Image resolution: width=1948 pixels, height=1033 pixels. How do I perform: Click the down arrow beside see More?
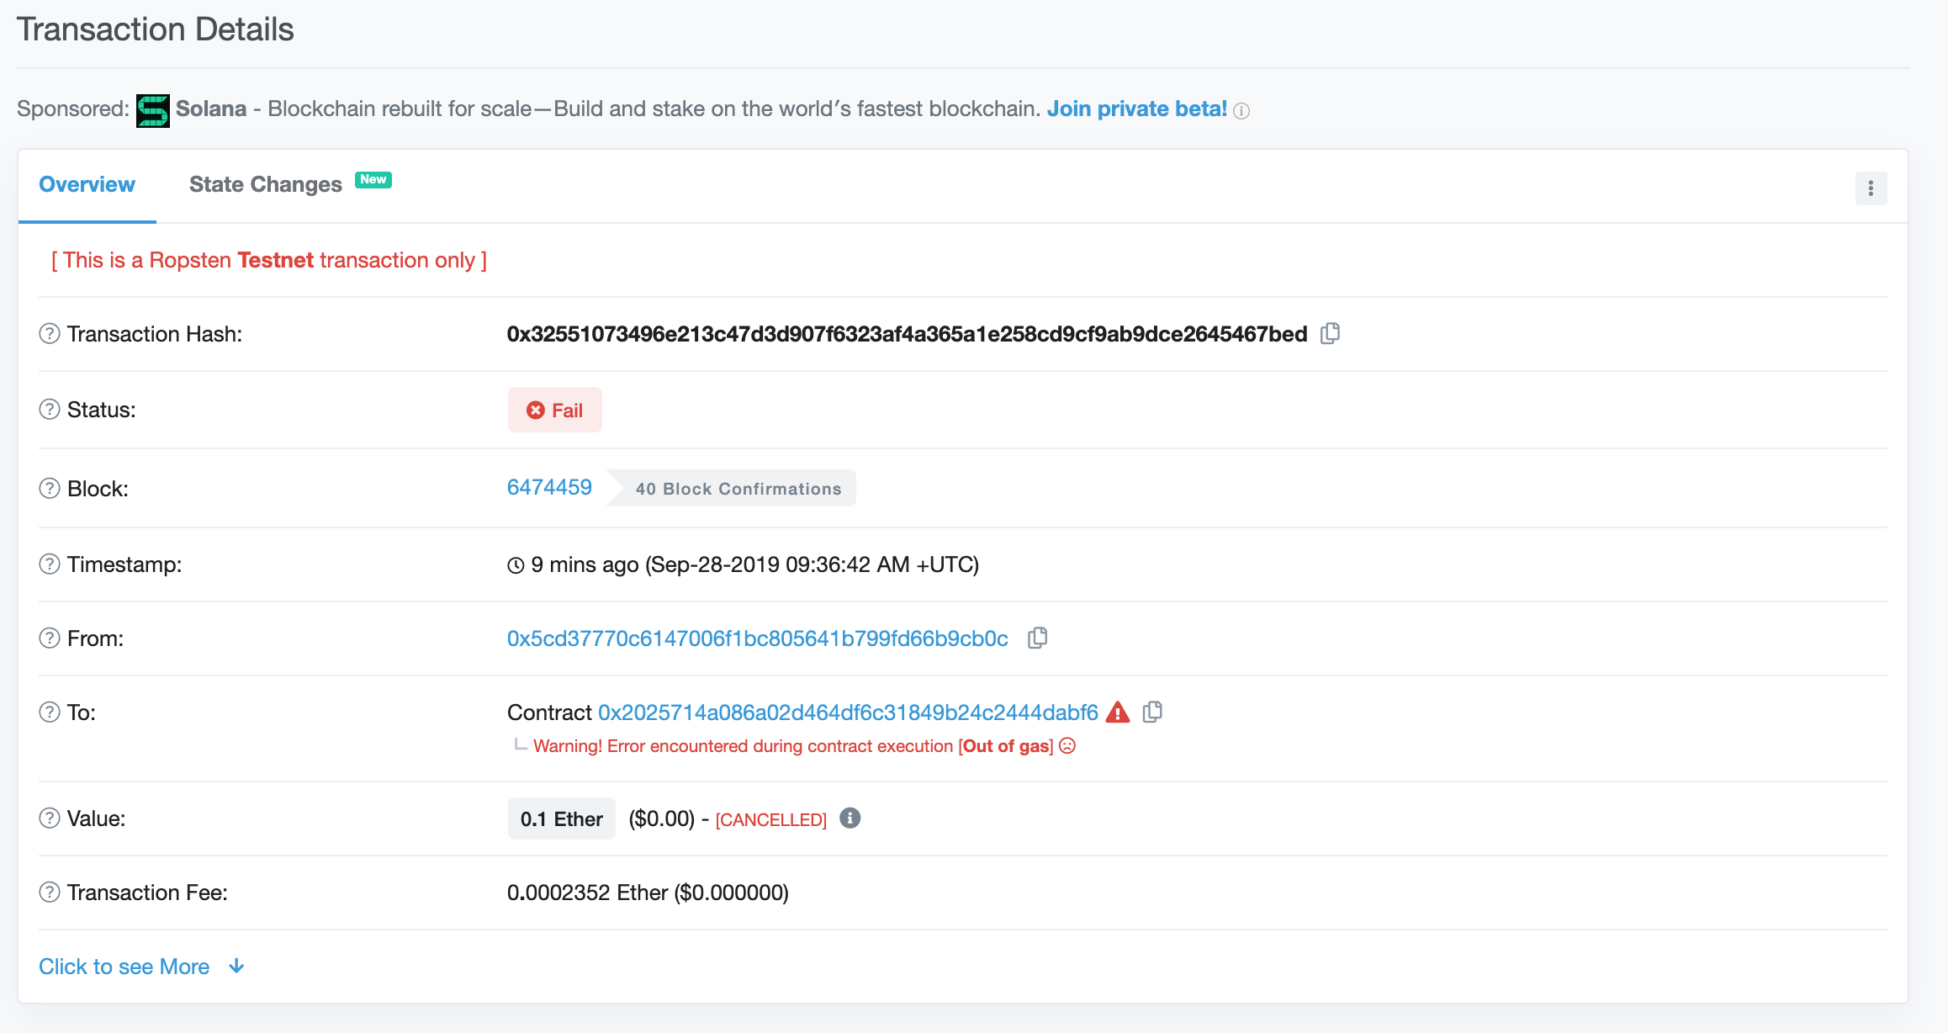tap(236, 966)
